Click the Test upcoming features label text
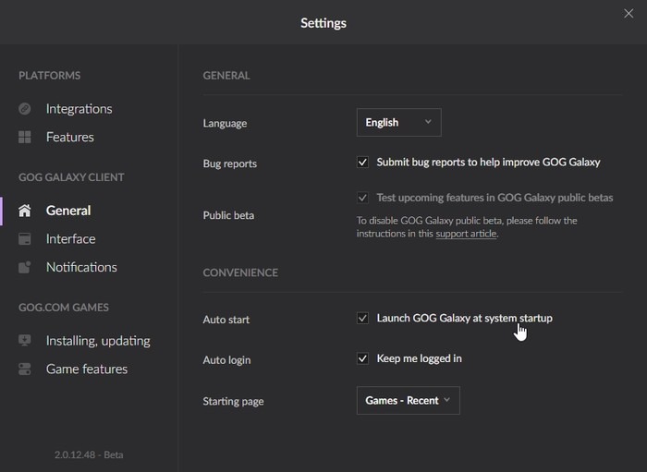647x472 pixels. (494, 198)
